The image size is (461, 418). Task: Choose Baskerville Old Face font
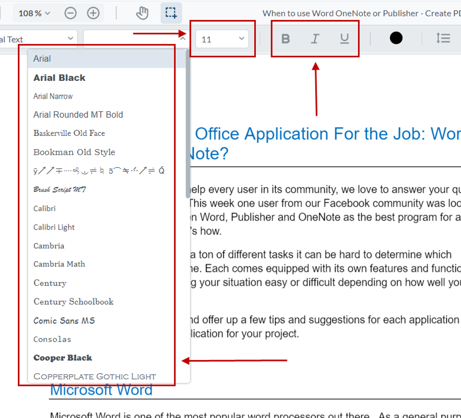[107, 133]
